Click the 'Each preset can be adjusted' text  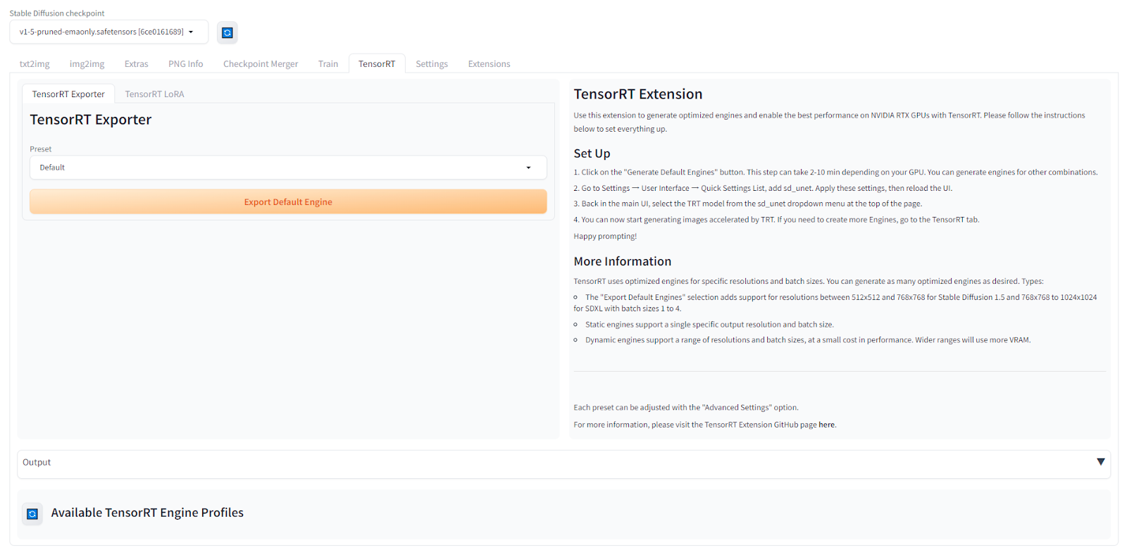click(686, 408)
